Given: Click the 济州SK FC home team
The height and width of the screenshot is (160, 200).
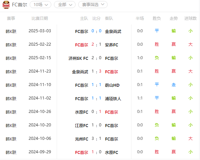Looking at the screenshot, I should pyautogui.click(x=78, y=58).
